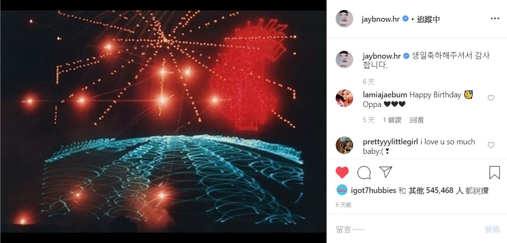This screenshot has height=243, width=507.
Task: Click the 留言 comment input field
Action: 407,230
